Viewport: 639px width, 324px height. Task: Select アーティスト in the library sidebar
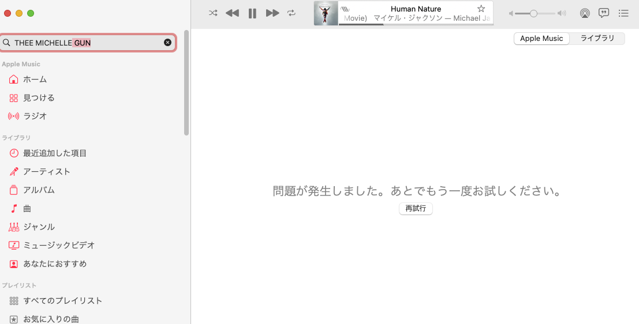click(x=46, y=172)
